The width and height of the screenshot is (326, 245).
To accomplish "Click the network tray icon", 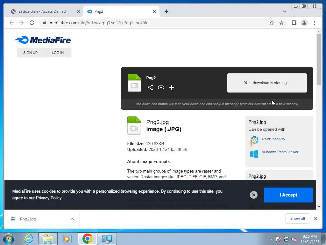I will pyautogui.click(x=286, y=239).
